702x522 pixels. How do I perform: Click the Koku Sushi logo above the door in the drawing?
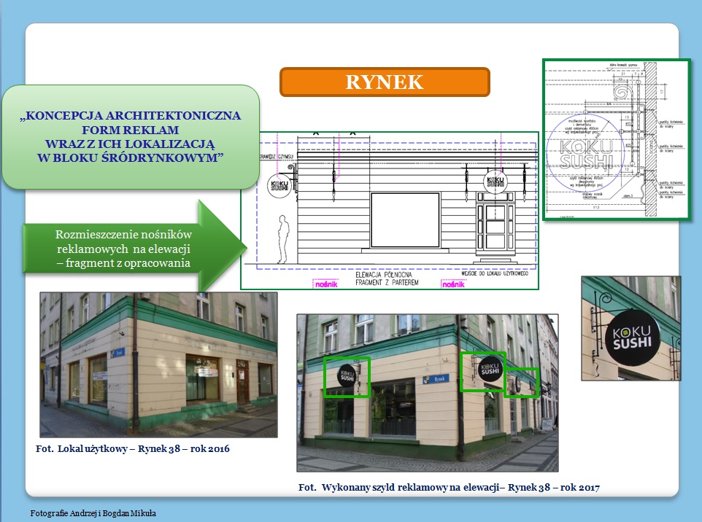[x=495, y=182]
